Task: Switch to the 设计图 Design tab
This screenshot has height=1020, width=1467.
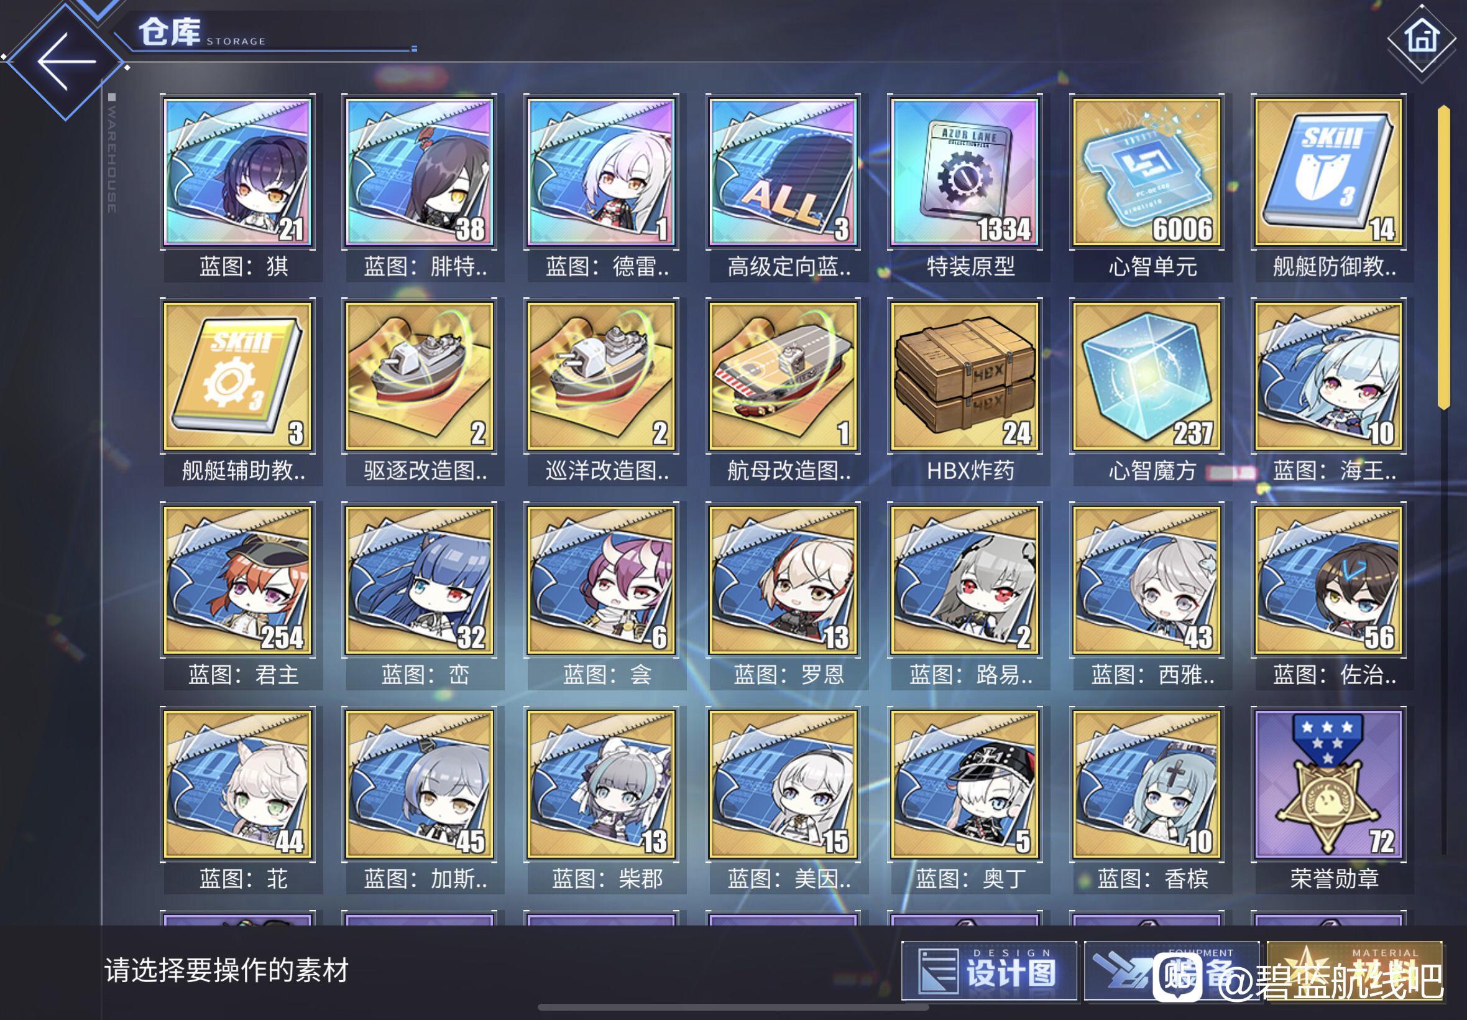Action: (x=989, y=971)
